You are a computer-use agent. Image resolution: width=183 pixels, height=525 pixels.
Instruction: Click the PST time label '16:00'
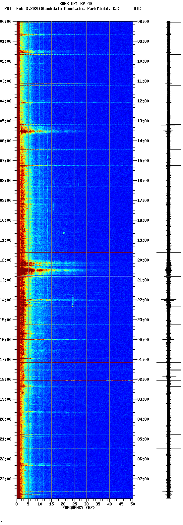(x=6, y=340)
